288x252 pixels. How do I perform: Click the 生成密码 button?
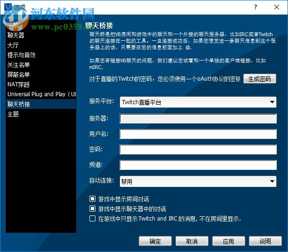coord(260,79)
